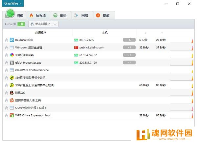197x143 pixels.
Task: Expand 360极速浏览器 +1 hosts badge
Action: (x=129, y=55)
